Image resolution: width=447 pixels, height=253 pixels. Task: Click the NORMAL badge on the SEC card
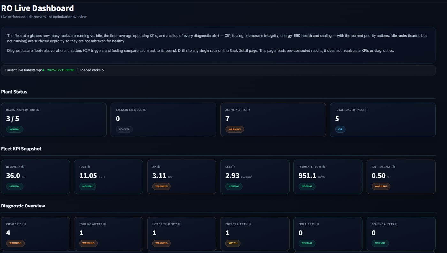pos(234,186)
